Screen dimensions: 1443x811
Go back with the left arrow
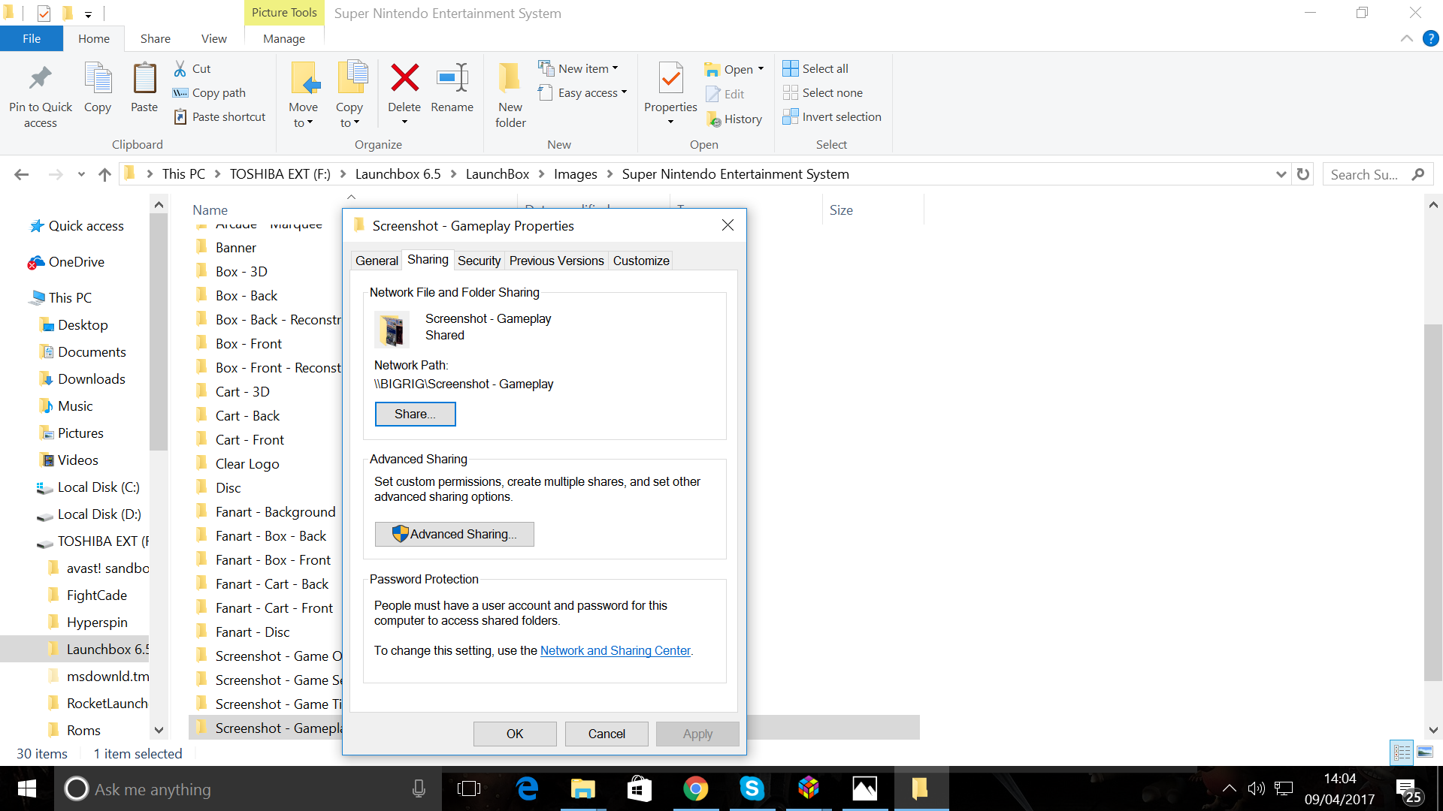pyautogui.click(x=22, y=174)
